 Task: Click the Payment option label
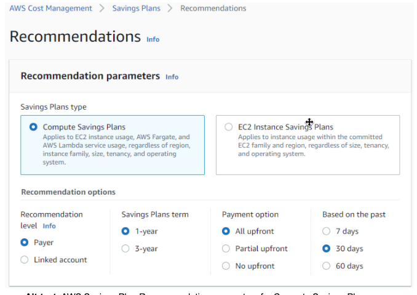pos(250,214)
